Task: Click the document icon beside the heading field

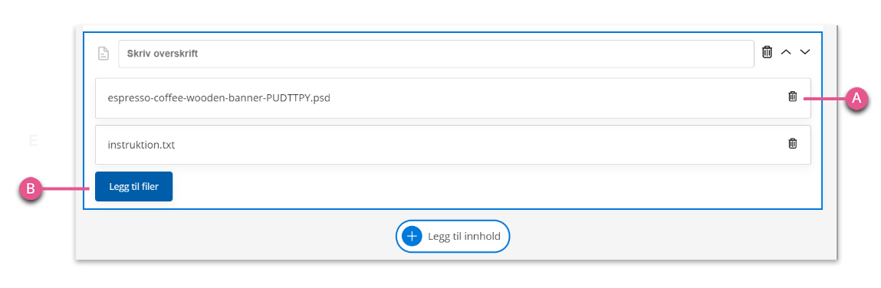Action: pyautogui.click(x=104, y=54)
